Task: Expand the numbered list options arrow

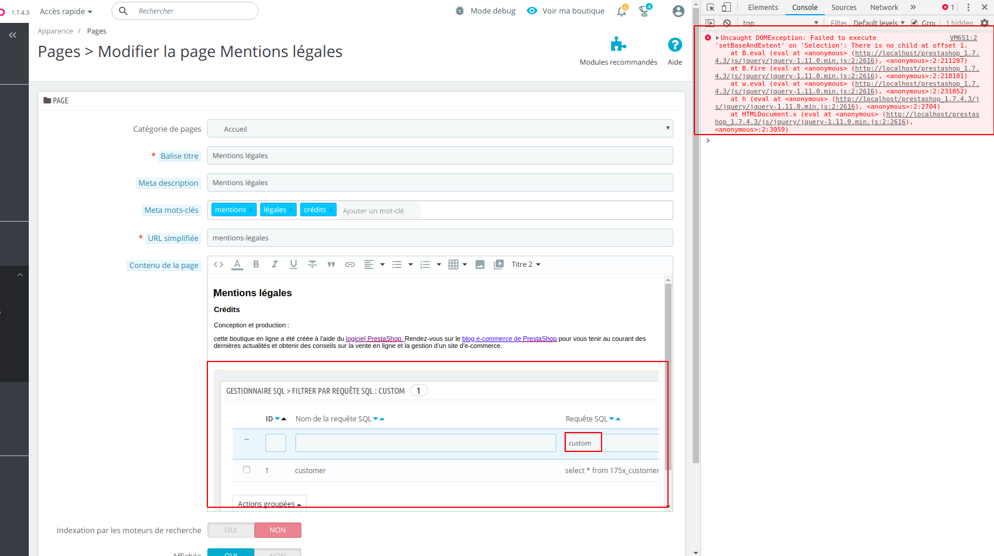Action: point(439,264)
